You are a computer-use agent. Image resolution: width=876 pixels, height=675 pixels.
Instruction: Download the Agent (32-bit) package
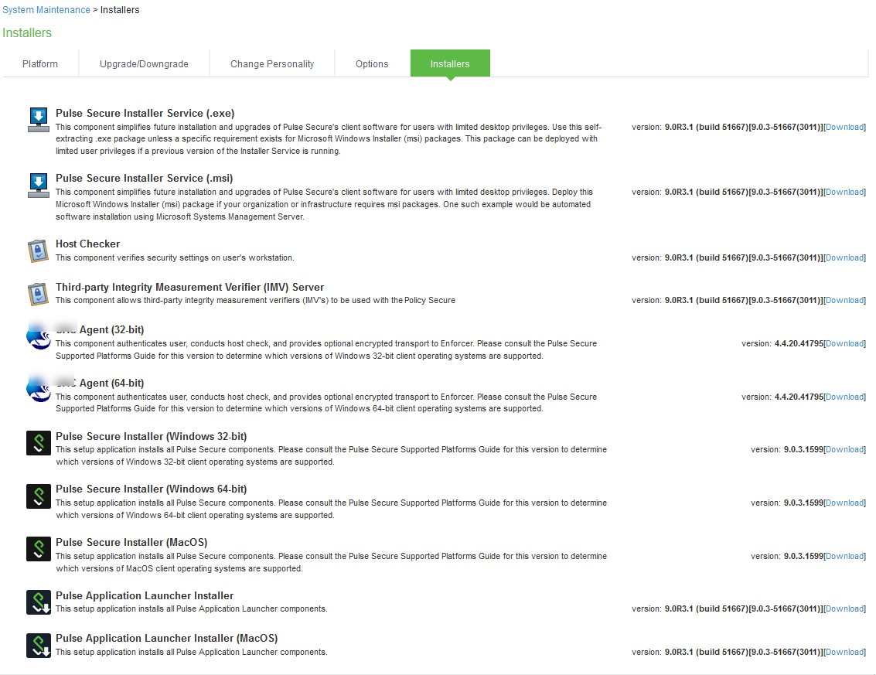[x=844, y=343]
